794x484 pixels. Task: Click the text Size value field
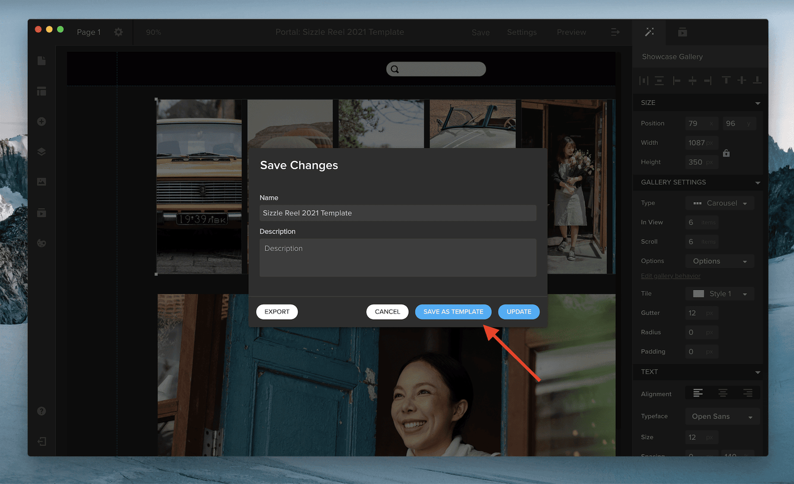702,437
